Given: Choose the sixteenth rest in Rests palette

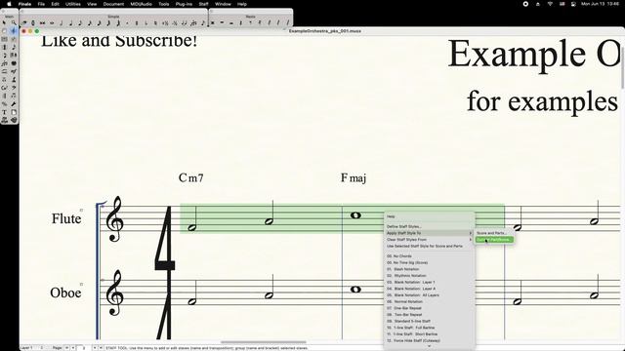Looking at the screenshot, I should [260, 23].
